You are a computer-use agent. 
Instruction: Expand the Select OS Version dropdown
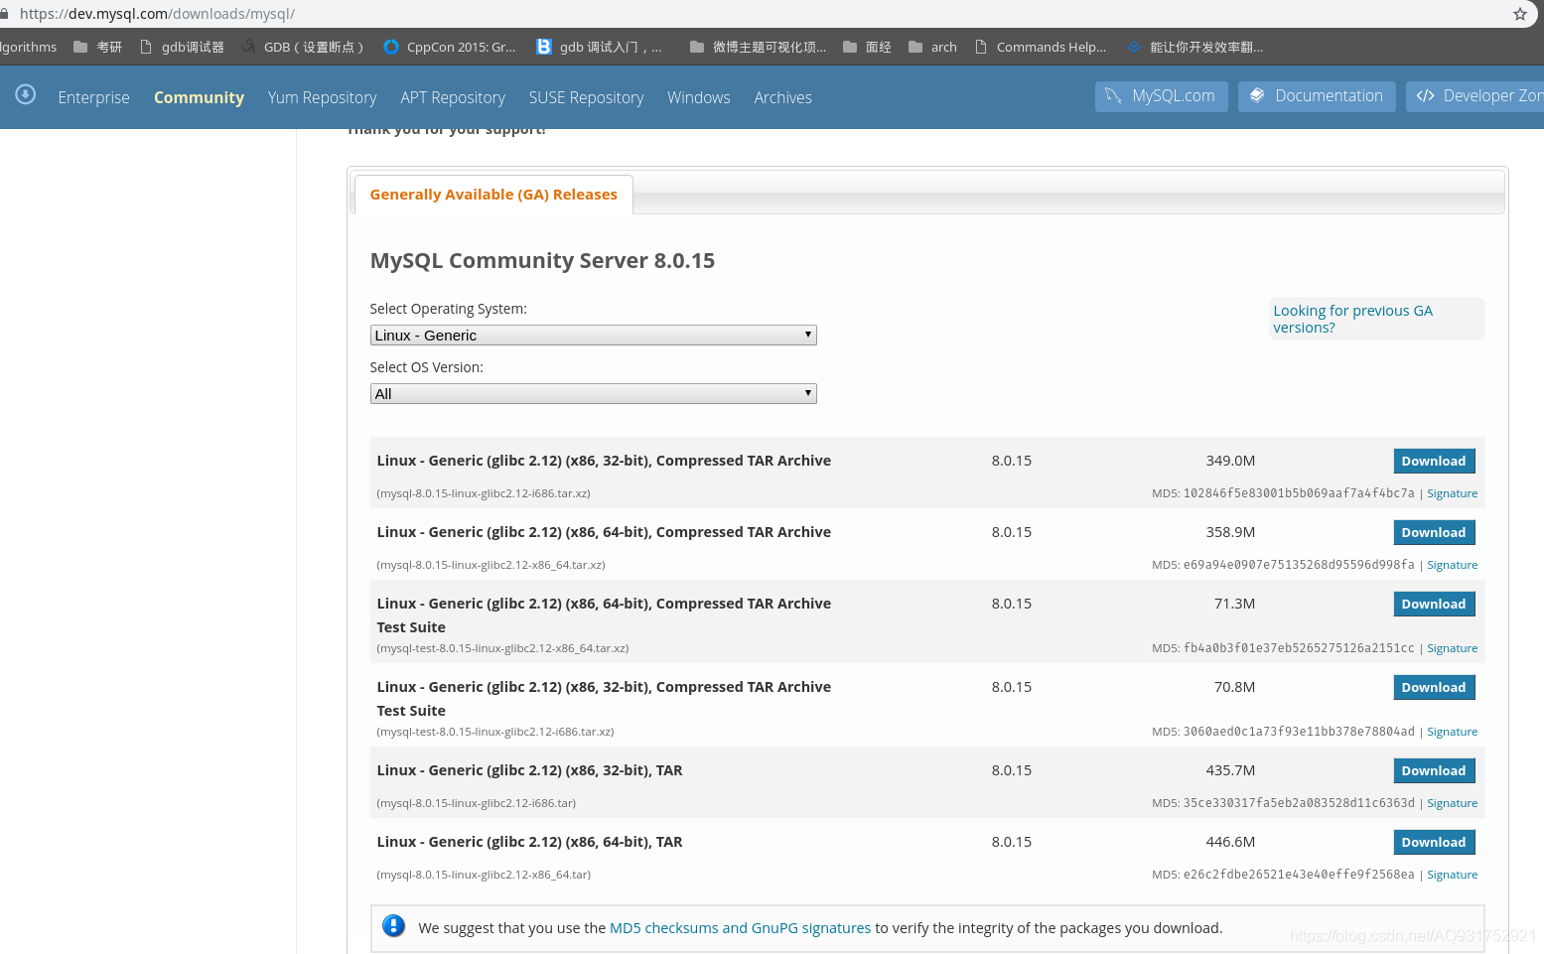click(x=593, y=394)
